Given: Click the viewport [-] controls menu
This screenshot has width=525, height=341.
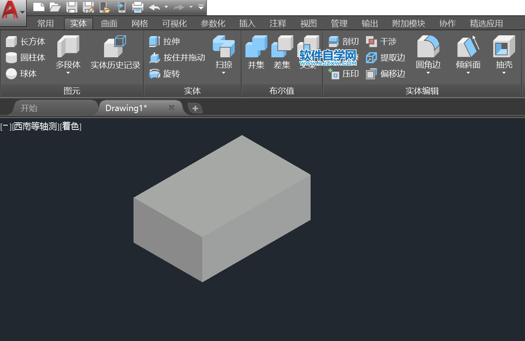Looking at the screenshot, I should point(6,126).
